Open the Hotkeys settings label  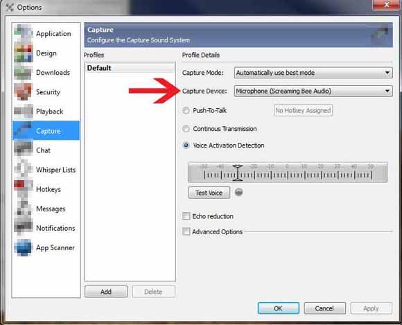(49, 189)
